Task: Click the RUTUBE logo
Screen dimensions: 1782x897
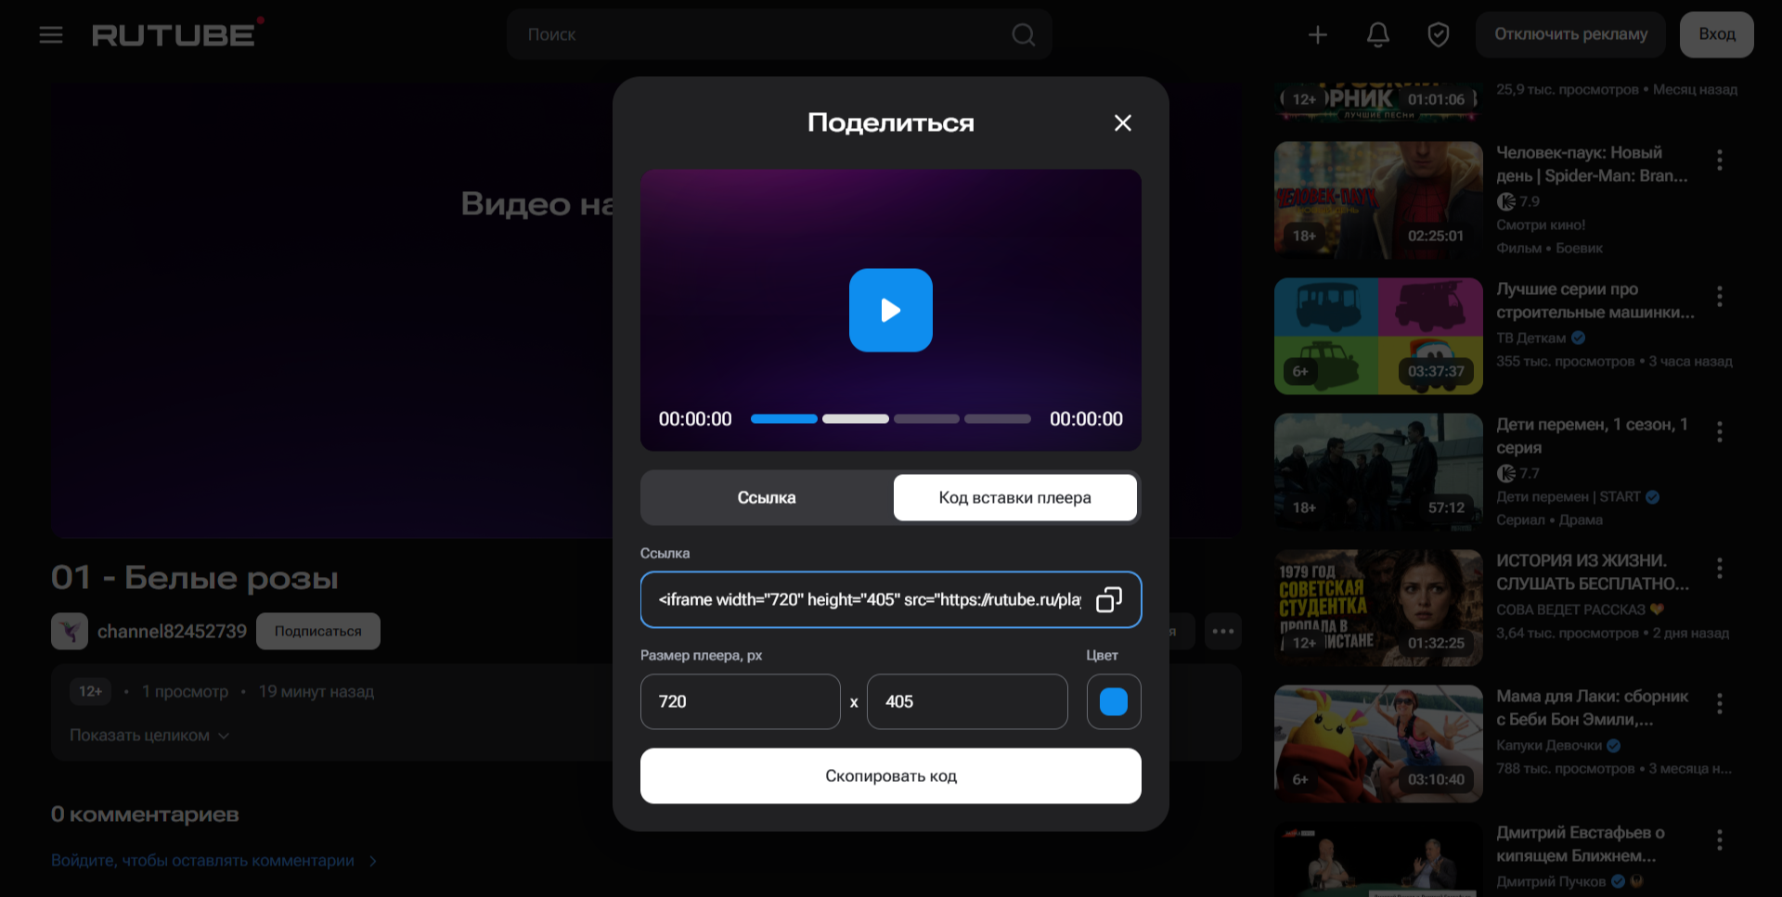Action: 177,34
